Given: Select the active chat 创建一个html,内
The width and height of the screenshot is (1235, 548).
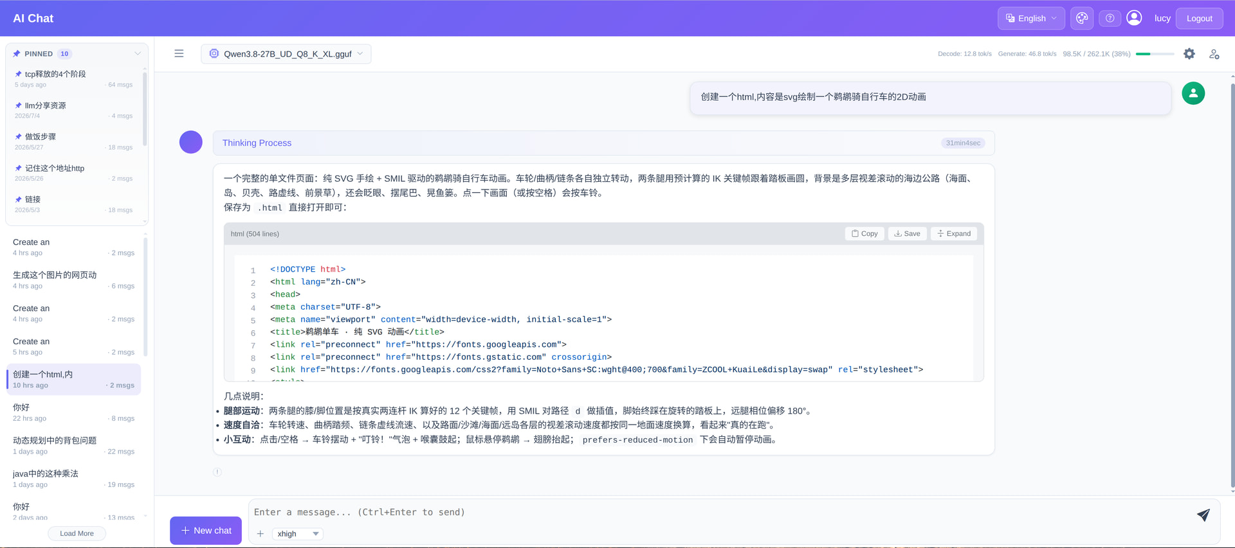Looking at the screenshot, I should click(x=74, y=379).
